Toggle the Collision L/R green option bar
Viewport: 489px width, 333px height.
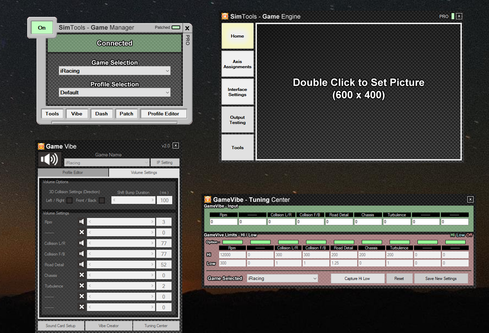[288, 242]
